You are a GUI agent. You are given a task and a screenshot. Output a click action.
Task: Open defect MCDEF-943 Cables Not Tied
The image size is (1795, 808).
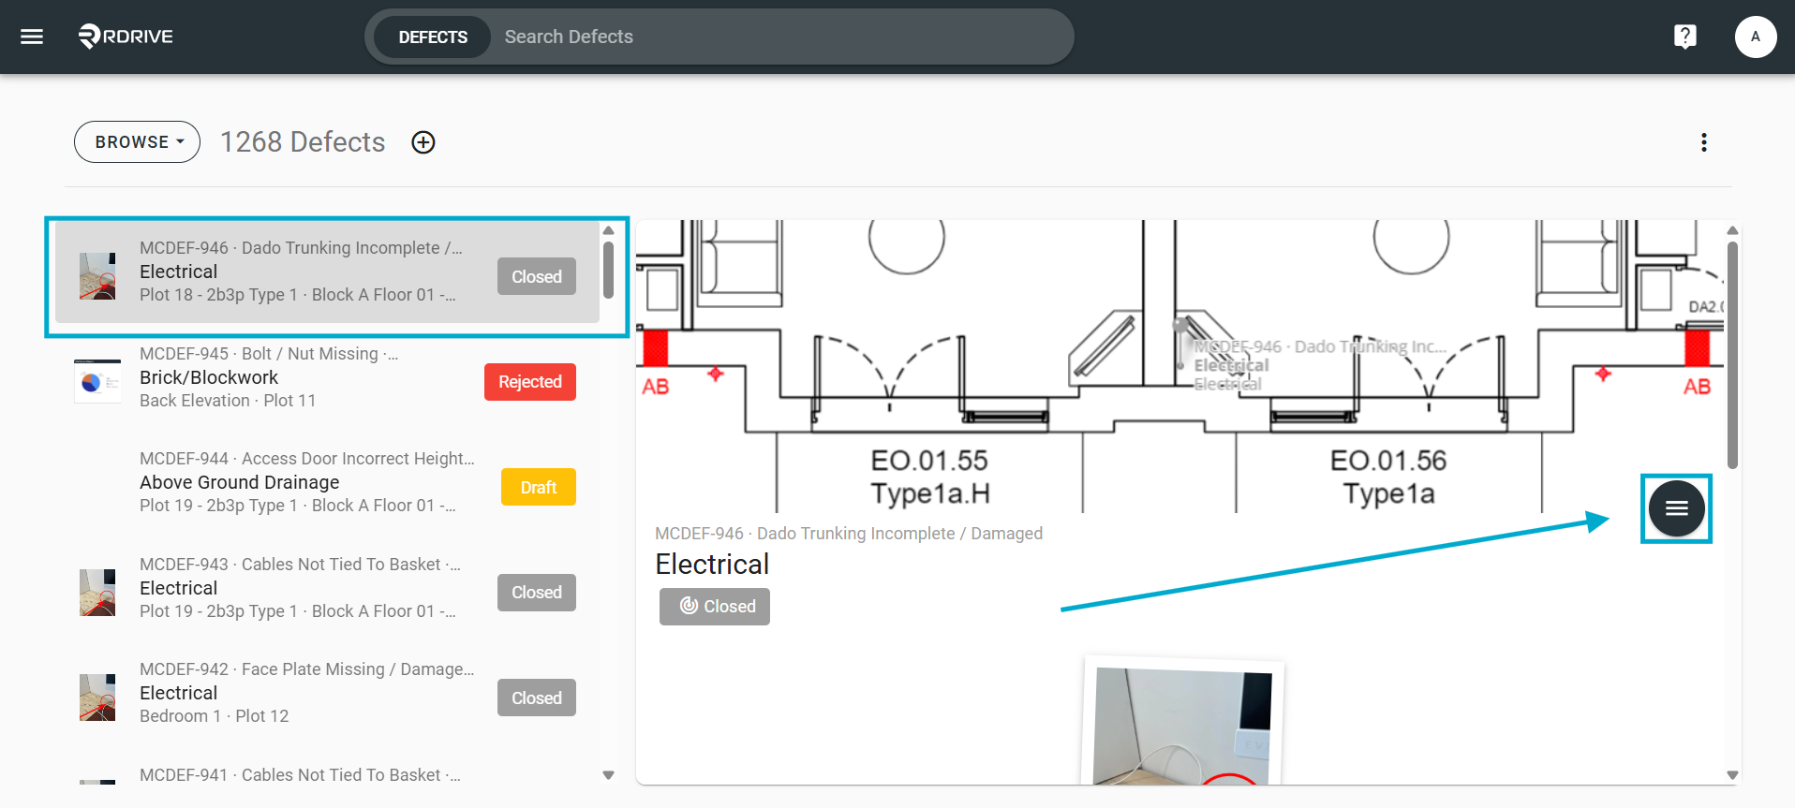[327, 588]
